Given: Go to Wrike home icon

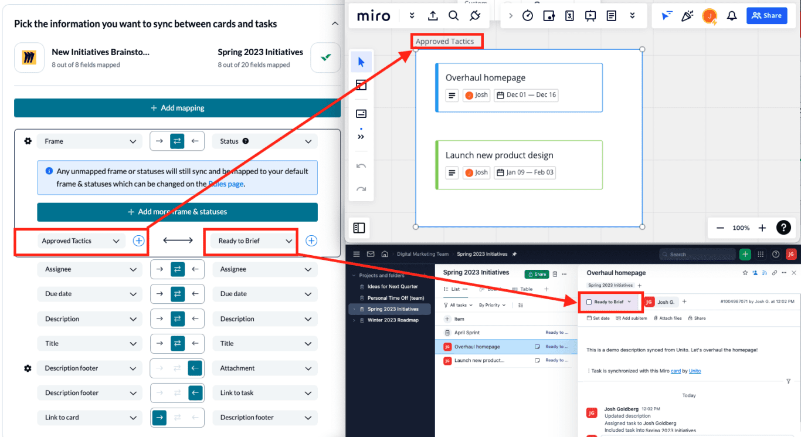Looking at the screenshot, I should pos(385,254).
